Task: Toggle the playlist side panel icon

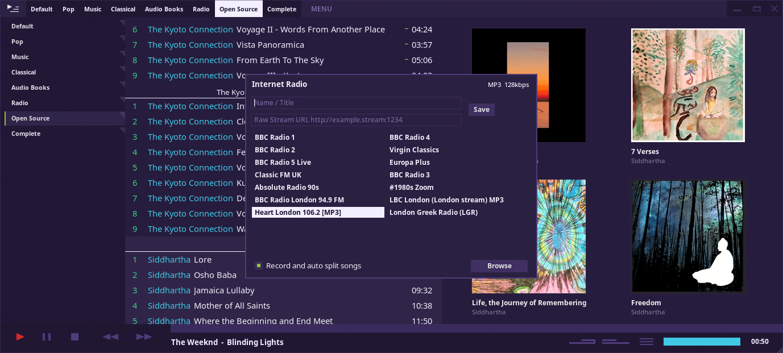Action: (x=13, y=9)
